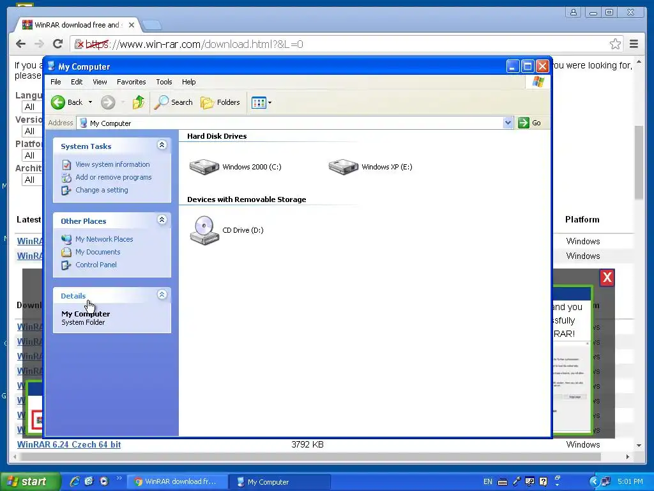Image resolution: width=654 pixels, height=491 pixels.
Task: Launch Internet Explorer from quick launch
Action: click(75, 481)
